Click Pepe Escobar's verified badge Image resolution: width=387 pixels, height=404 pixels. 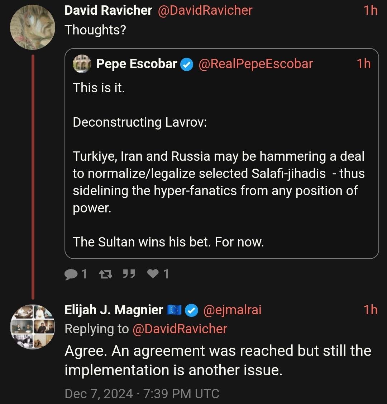(186, 65)
